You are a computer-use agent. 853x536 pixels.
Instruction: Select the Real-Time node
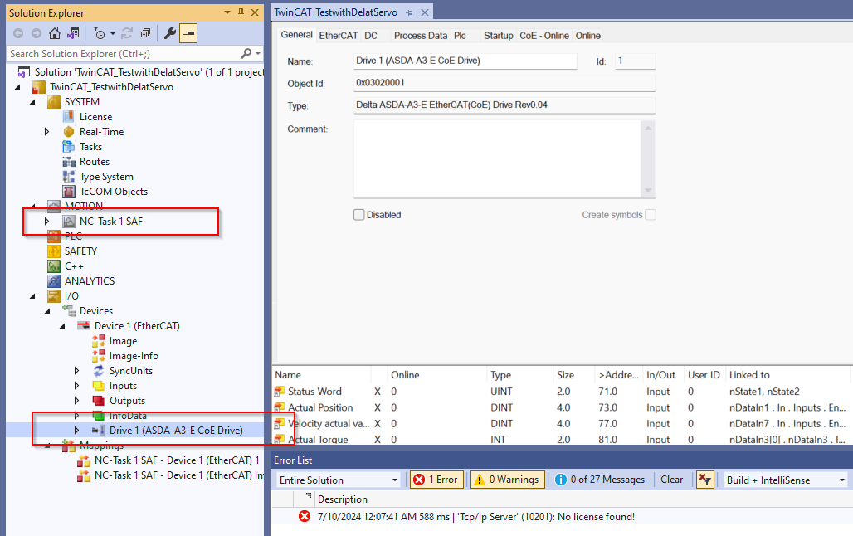coord(102,132)
